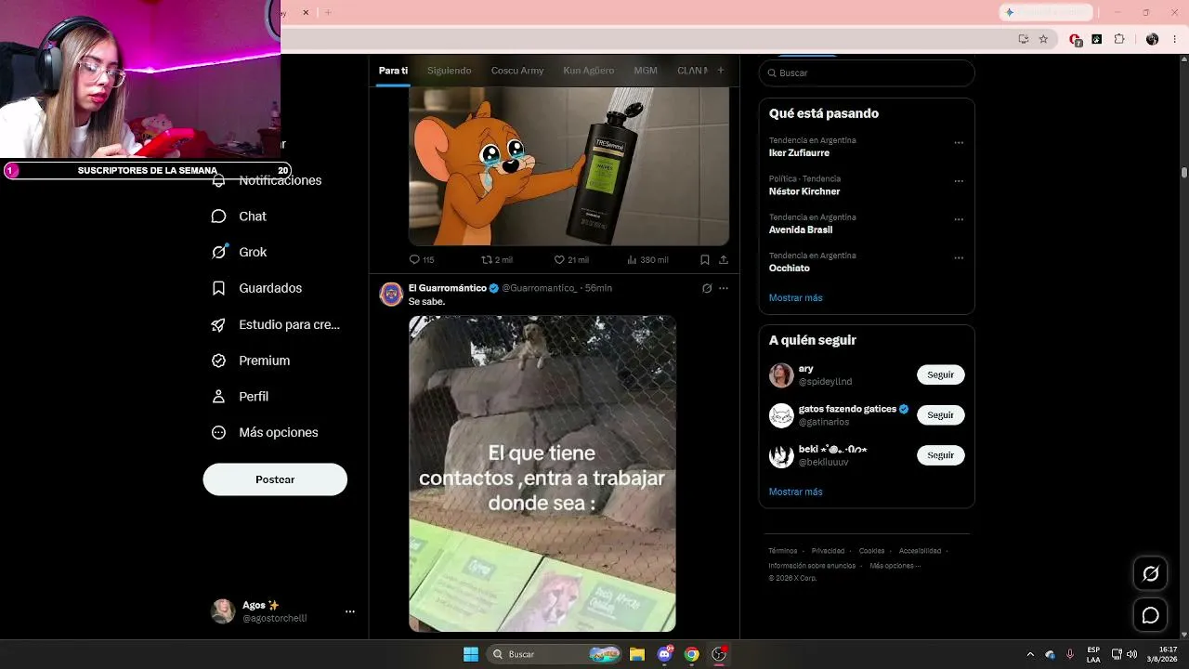Click the bookmark star in the address bar

1043,39
